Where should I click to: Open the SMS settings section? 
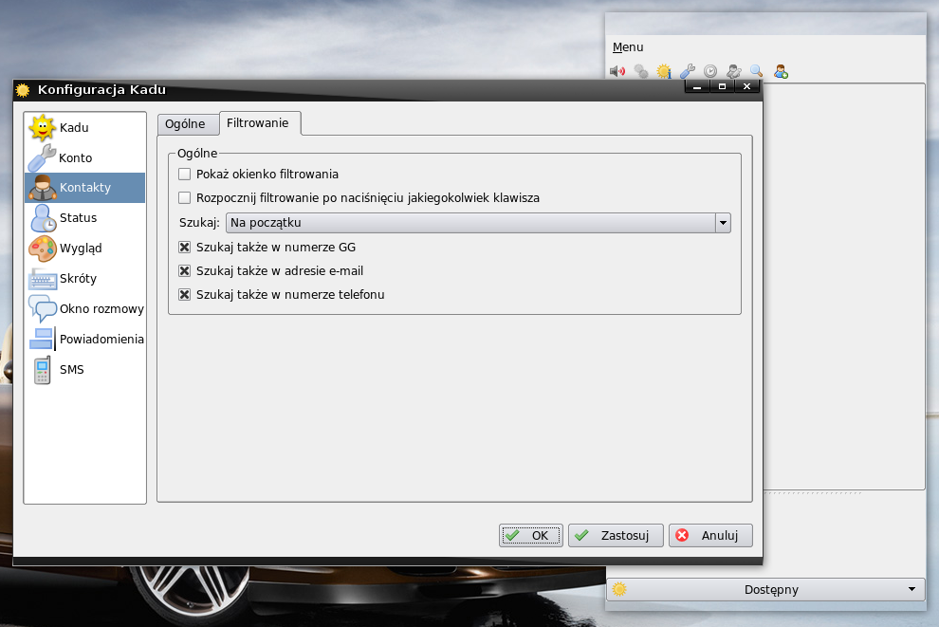click(85, 370)
